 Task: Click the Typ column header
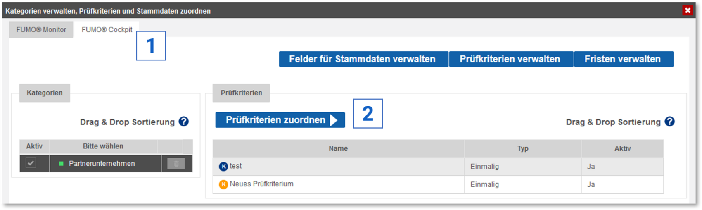click(523, 148)
